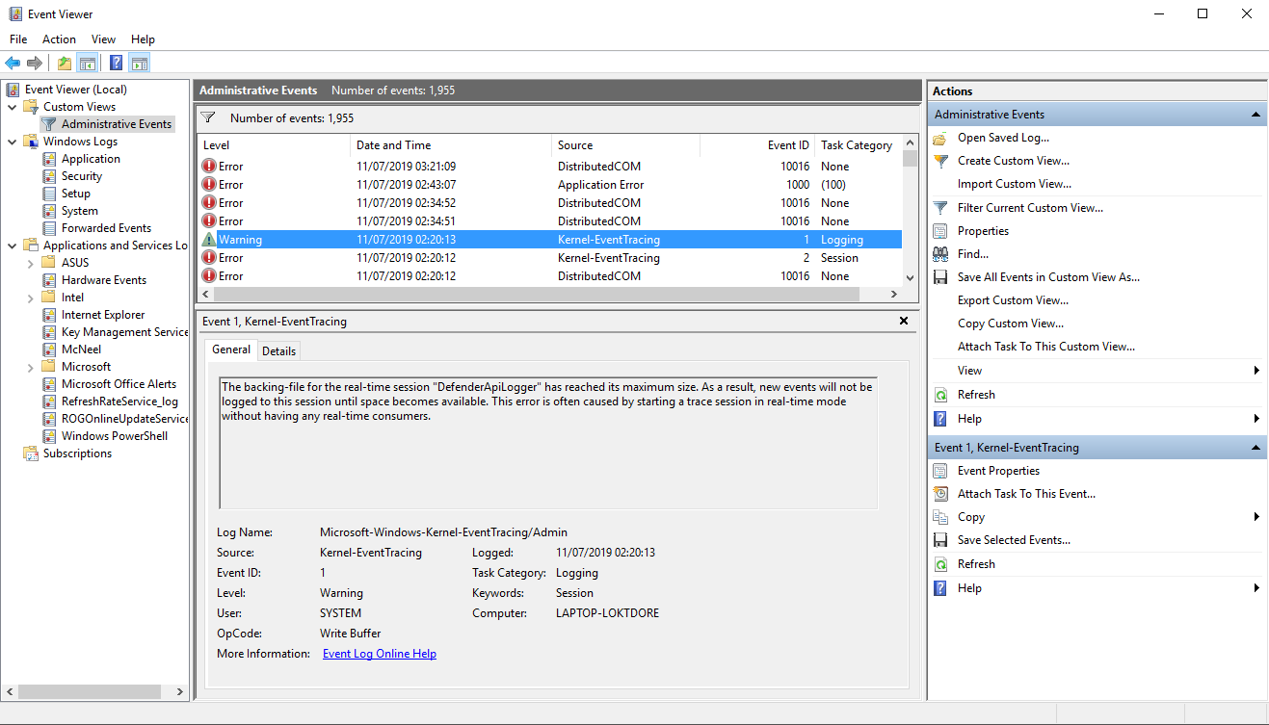
Task: Click the Up One Level folder icon
Action: point(65,64)
